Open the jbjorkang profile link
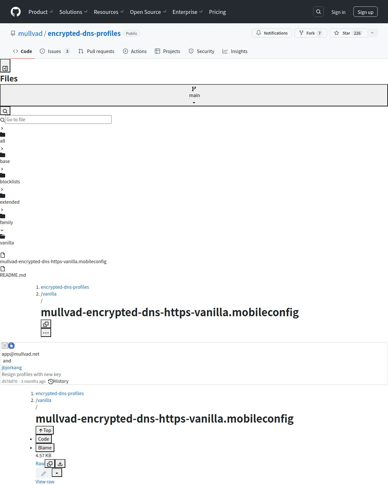The width and height of the screenshot is (388, 485). point(12,368)
